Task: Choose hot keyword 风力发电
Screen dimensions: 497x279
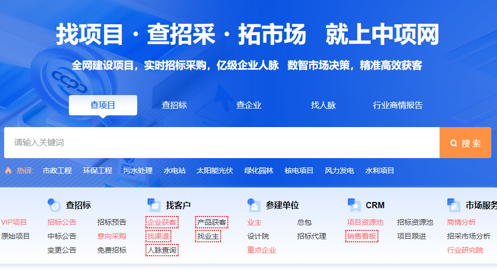Action: pos(339,171)
